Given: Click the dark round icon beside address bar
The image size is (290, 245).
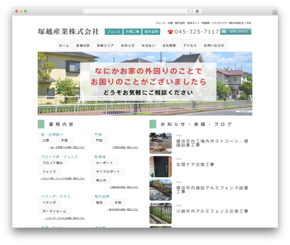Looking at the screenshot, I should tap(197, 11).
